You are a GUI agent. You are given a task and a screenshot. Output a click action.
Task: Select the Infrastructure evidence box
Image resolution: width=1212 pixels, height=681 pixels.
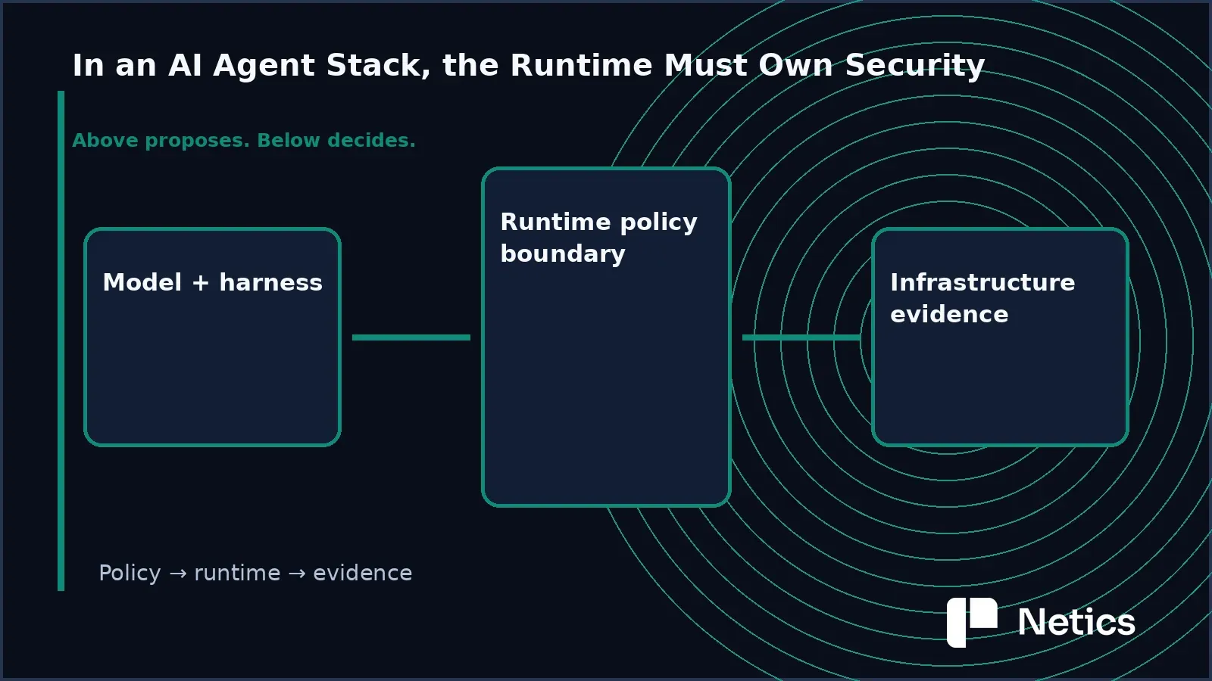(x=1000, y=337)
